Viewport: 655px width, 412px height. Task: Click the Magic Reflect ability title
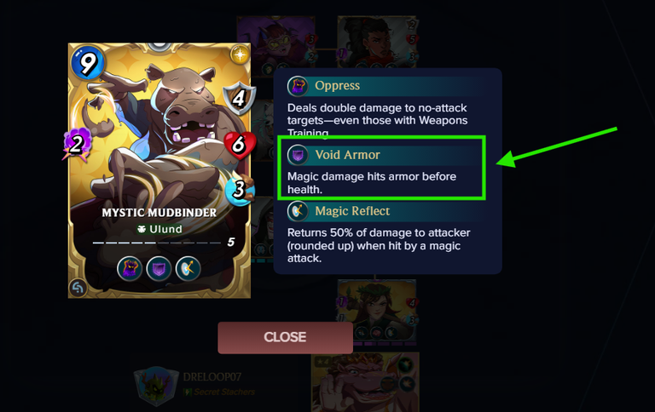coord(352,211)
